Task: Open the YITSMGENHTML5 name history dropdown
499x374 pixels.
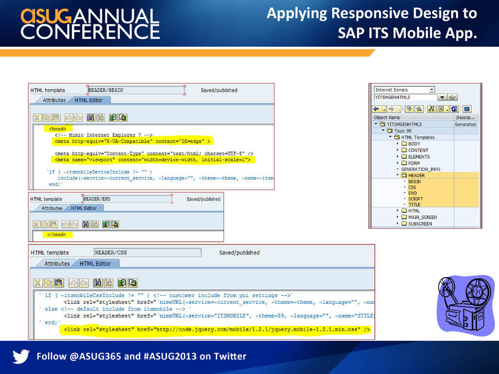Action: (x=442, y=97)
